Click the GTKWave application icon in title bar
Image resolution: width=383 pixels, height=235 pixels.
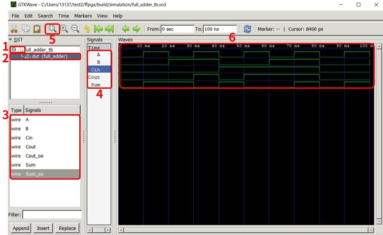coord(13,4)
